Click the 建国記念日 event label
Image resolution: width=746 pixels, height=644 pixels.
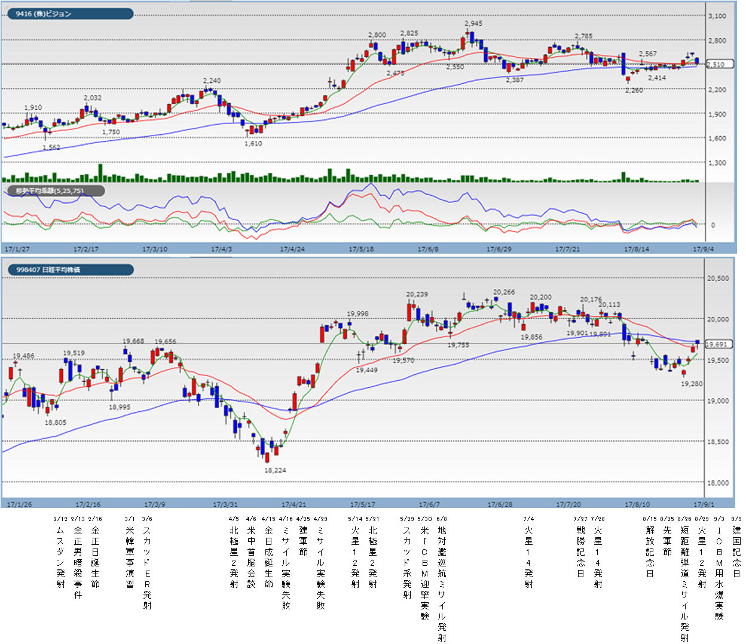point(736,552)
